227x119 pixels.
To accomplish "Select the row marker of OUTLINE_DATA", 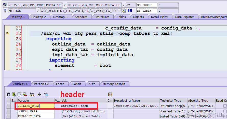I will (8, 106).
